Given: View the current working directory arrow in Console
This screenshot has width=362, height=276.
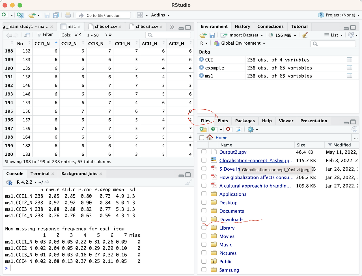Looking at the screenshot, I should [x=47, y=182].
